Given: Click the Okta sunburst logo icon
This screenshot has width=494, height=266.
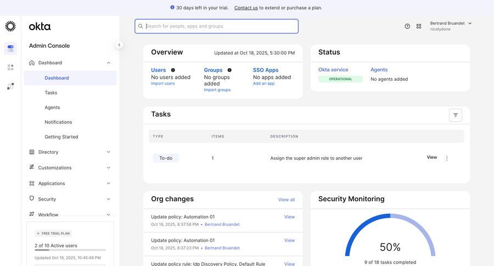Looking at the screenshot, I should click(10, 26).
